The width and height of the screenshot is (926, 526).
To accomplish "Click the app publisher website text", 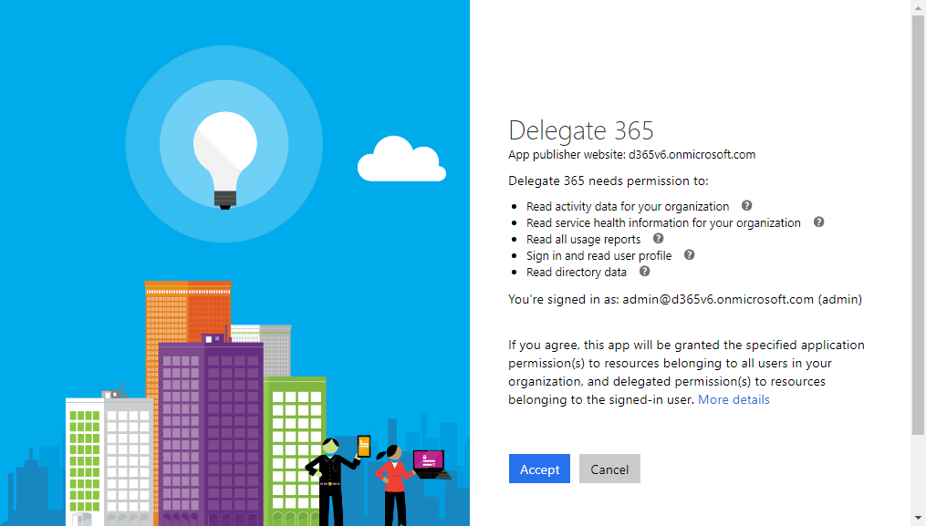I will pyautogui.click(x=631, y=154).
